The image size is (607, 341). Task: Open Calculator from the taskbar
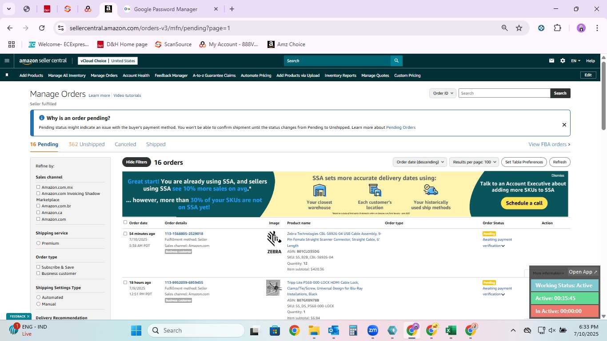click(x=353, y=330)
